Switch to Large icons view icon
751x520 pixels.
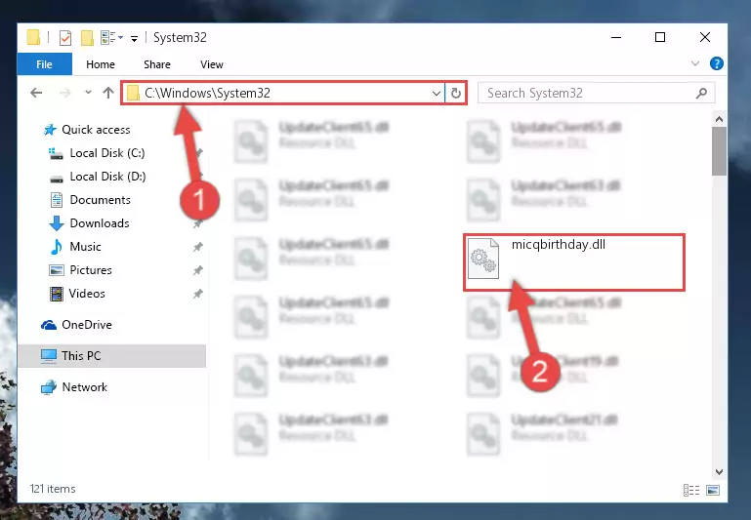[x=713, y=491]
